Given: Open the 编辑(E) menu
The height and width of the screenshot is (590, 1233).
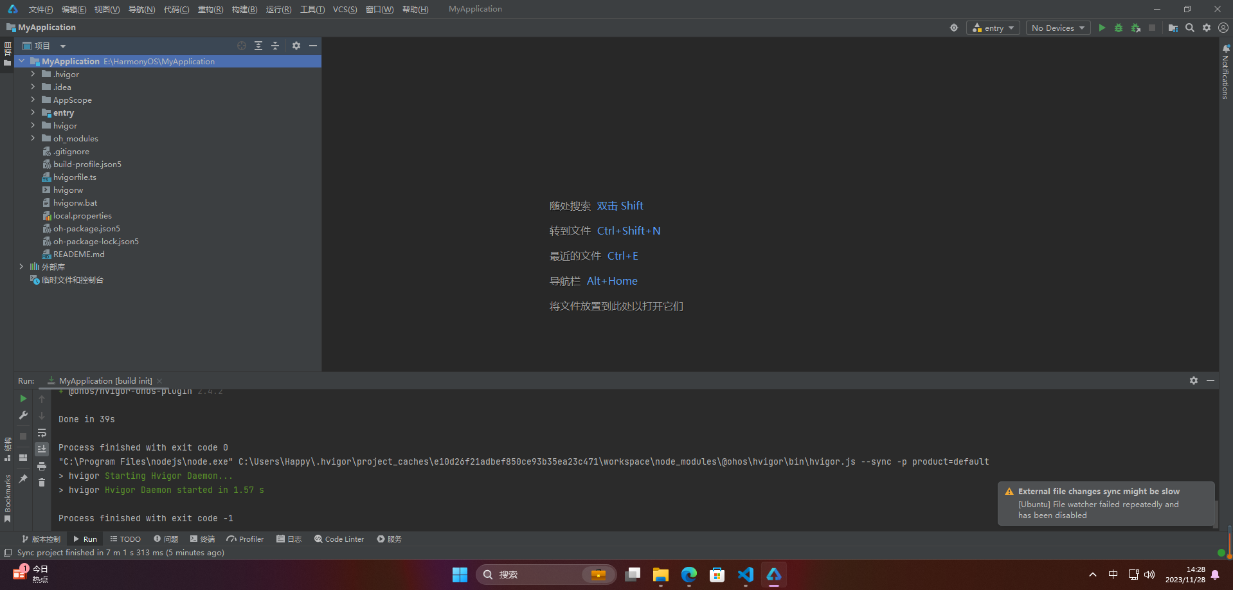Looking at the screenshot, I should [x=74, y=9].
